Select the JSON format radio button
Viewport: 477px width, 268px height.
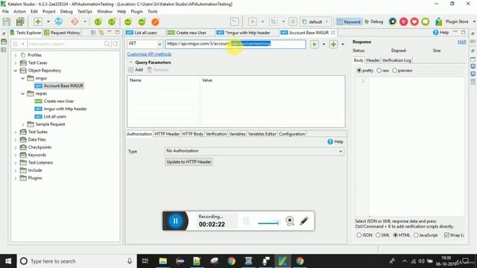[x=359, y=235]
